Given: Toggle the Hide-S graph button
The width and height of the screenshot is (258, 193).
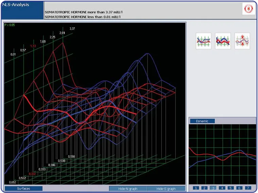Looking at the screenshot, I should click(x=166, y=189).
